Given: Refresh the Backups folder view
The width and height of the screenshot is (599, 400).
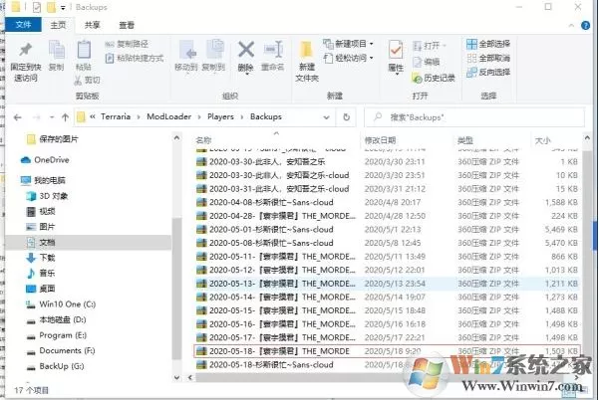Looking at the screenshot, I should point(346,117).
